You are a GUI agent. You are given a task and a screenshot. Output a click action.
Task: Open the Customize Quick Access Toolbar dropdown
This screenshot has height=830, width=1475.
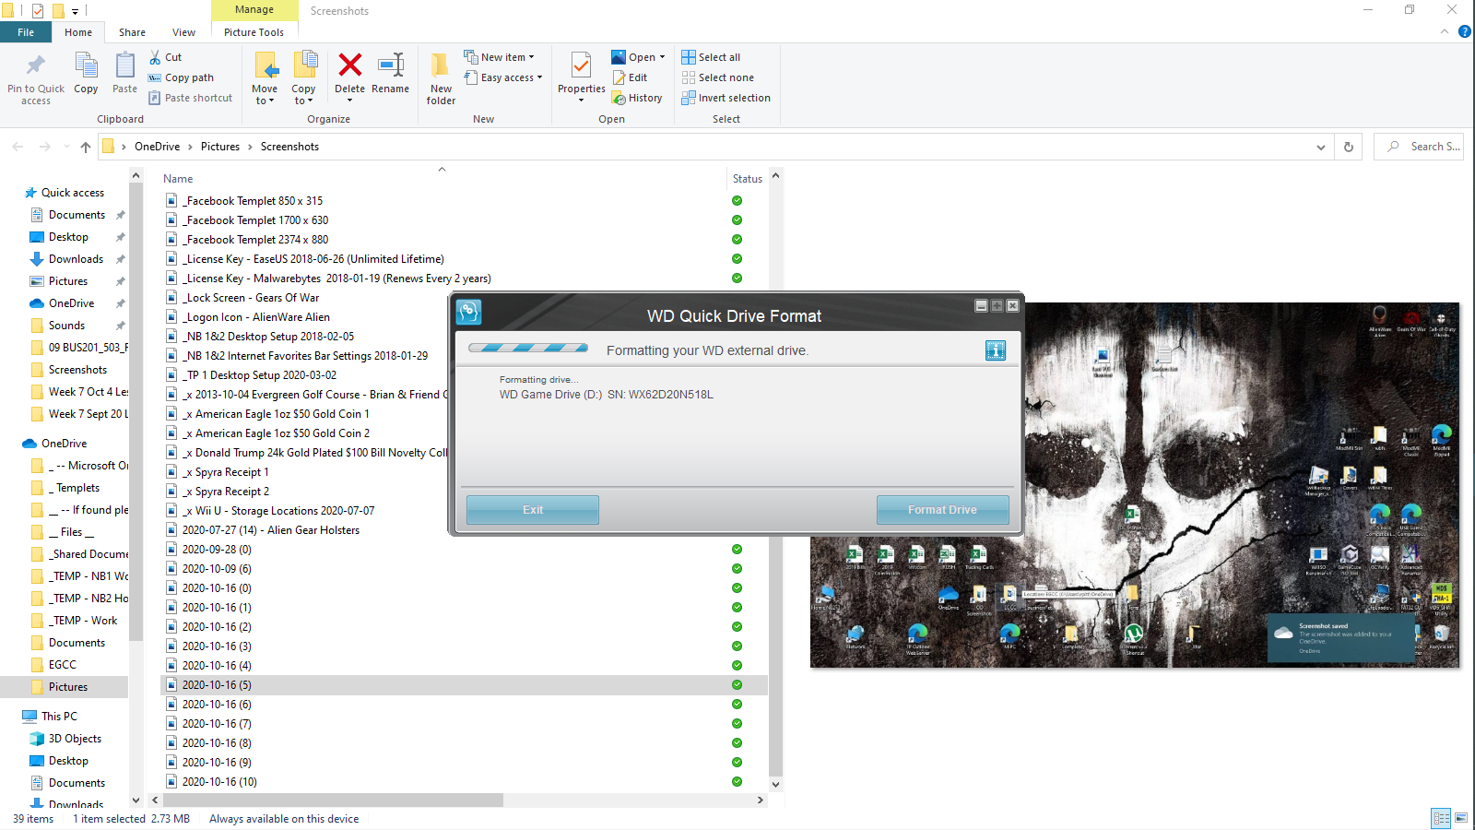point(75,12)
